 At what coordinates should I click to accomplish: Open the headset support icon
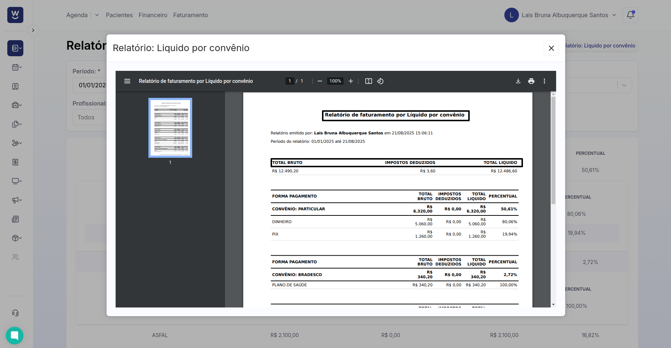15,313
